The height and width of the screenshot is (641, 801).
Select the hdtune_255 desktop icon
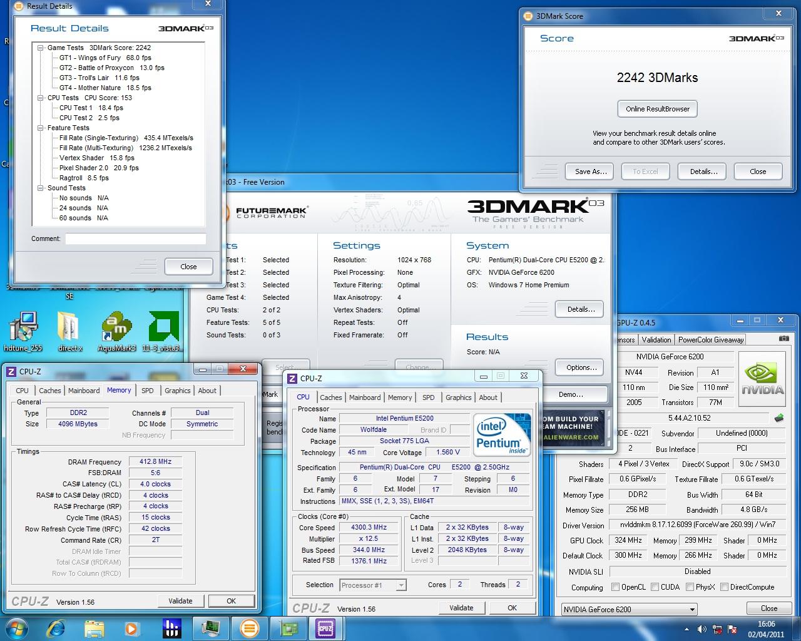pos(23,332)
